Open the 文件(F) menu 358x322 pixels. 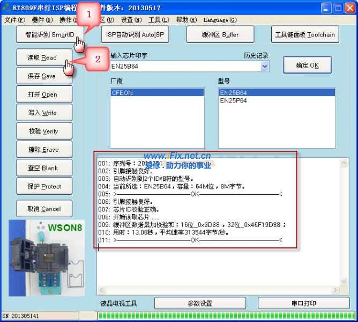pos(14,20)
